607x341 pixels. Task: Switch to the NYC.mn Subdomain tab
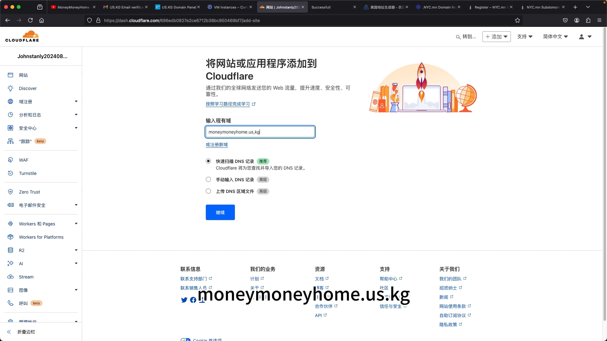543,7
